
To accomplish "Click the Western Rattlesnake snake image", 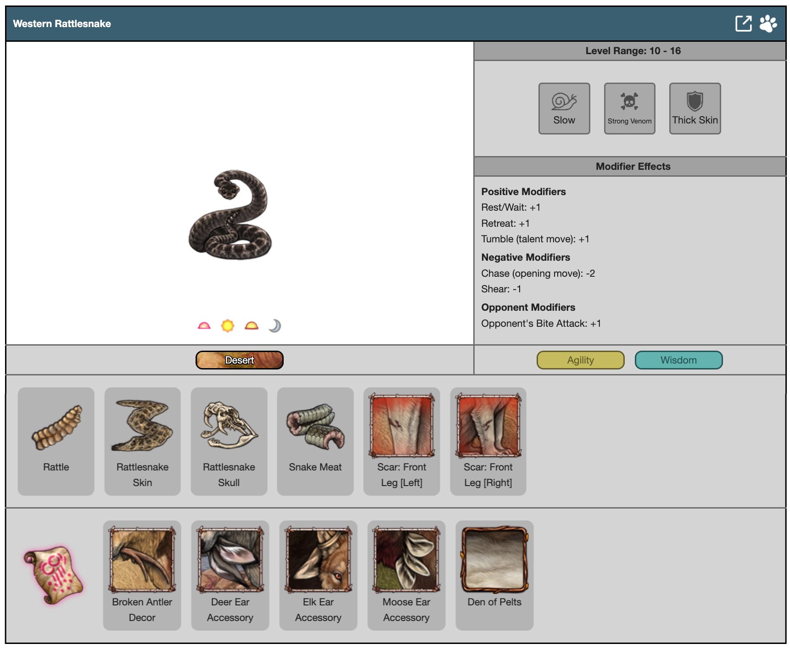I will click(230, 215).
